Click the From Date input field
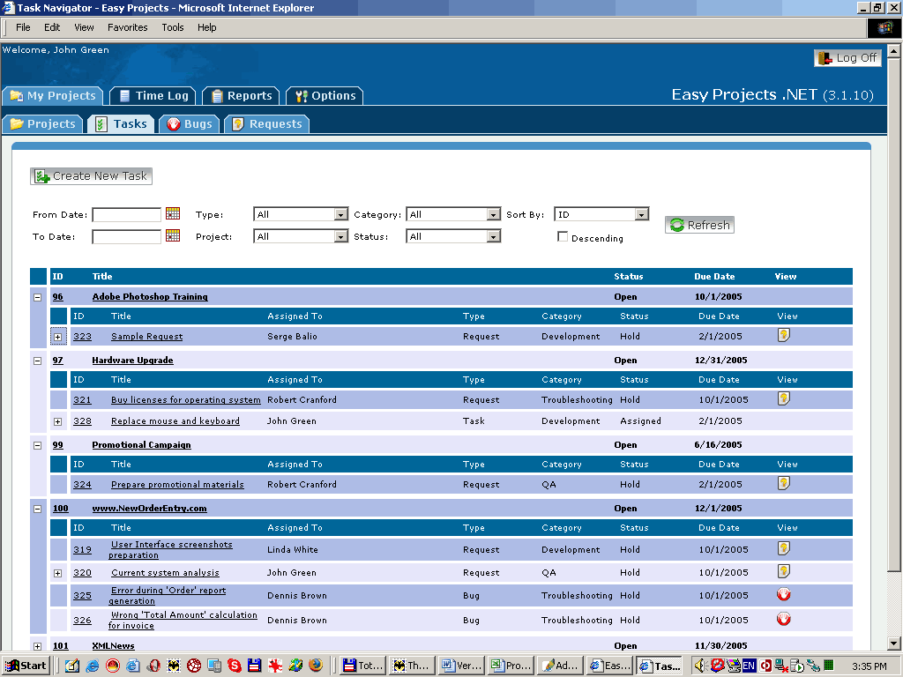Viewport: 903px width, 677px height. pyautogui.click(x=127, y=215)
